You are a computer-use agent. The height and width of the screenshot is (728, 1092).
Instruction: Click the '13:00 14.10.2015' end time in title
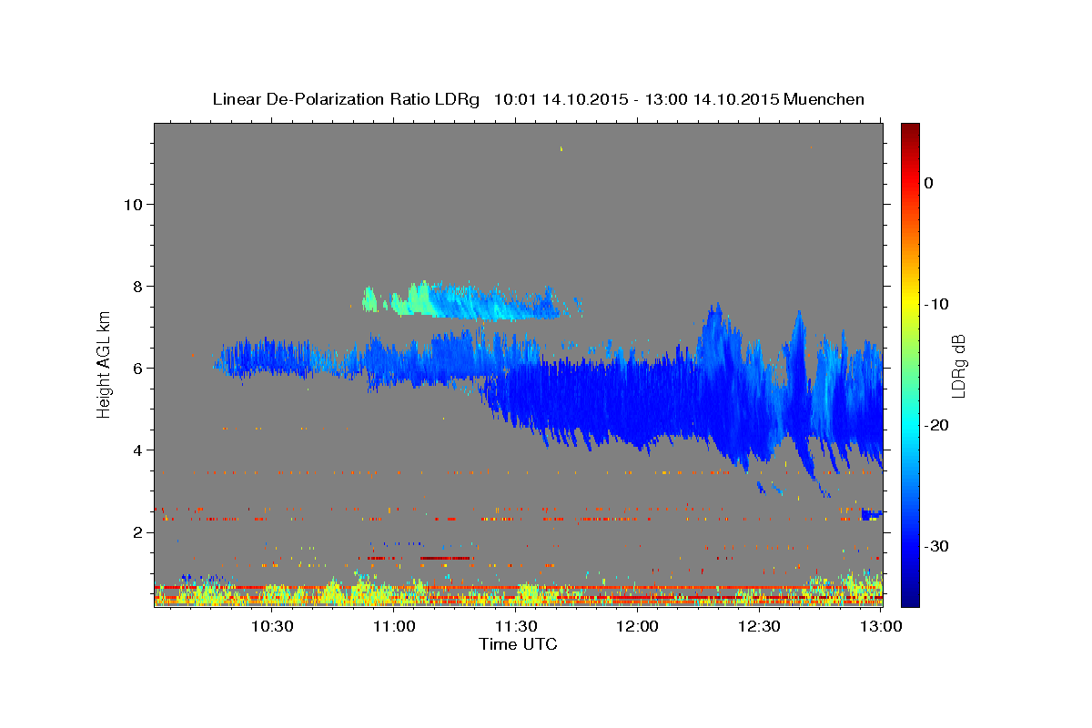[x=712, y=99]
